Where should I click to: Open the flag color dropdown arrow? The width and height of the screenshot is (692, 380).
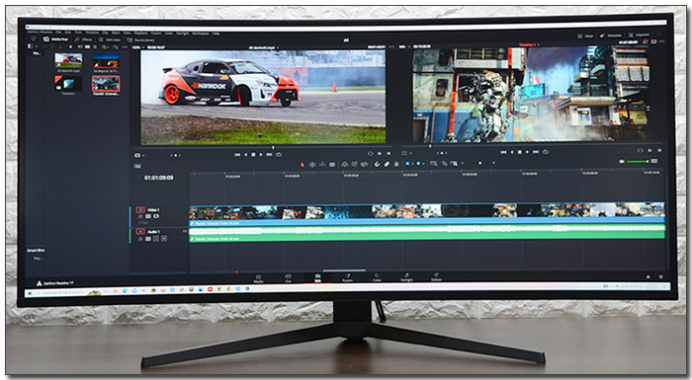click(413, 164)
